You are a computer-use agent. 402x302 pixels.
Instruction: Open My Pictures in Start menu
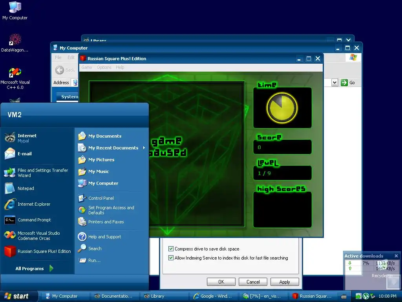111,160
